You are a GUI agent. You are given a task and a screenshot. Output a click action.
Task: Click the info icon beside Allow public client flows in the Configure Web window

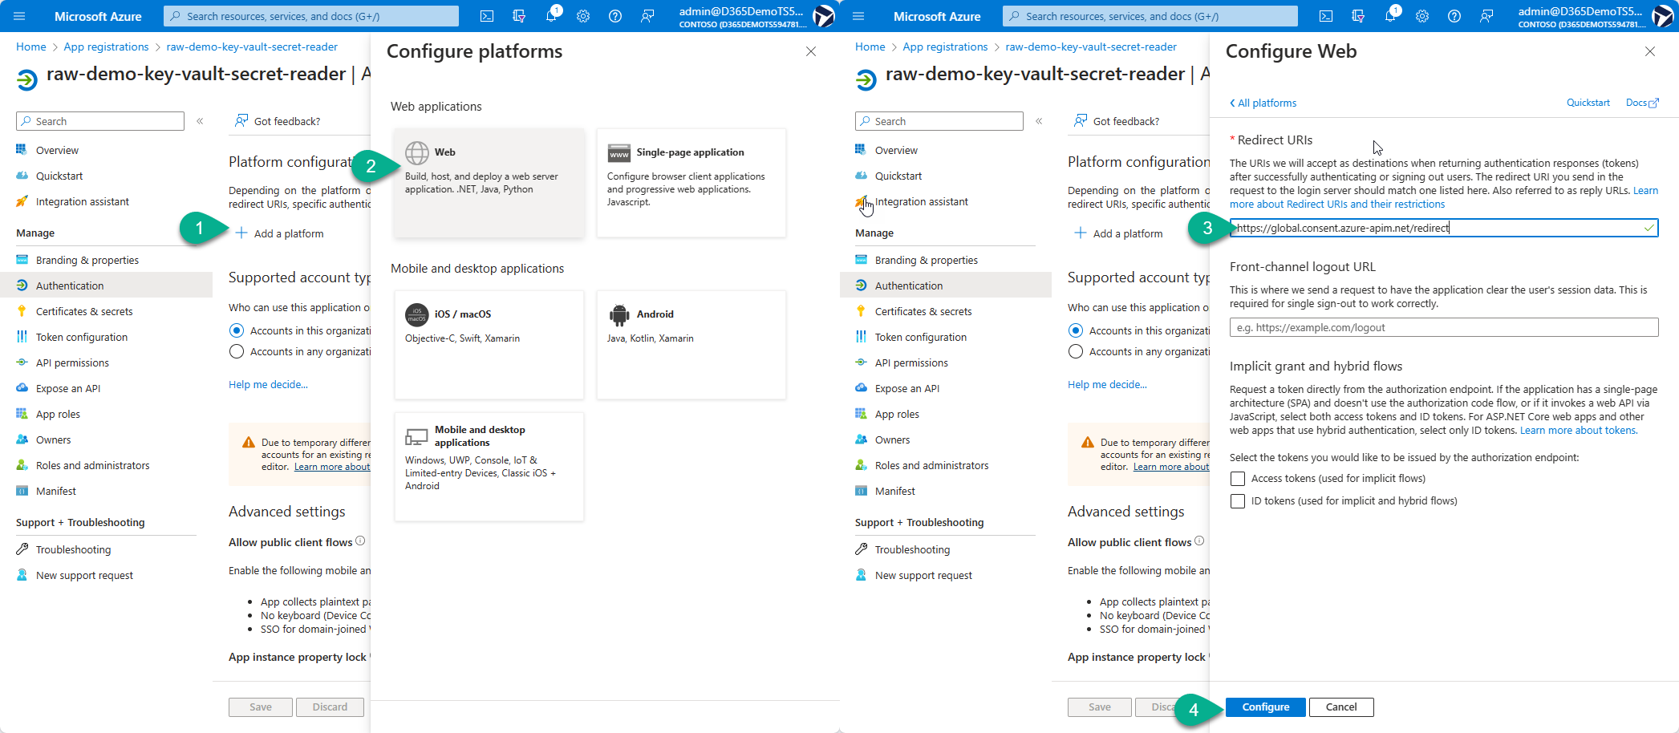pyautogui.click(x=1199, y=541)
